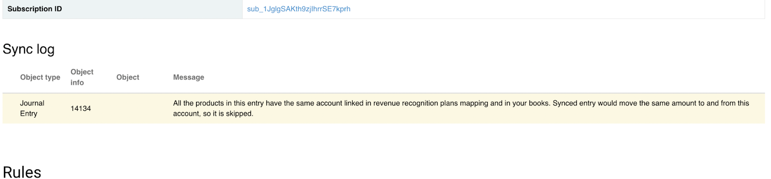Image resolution: width=771 pixels, height=179 pixels.
Task: Open the sub_1JglgSAKth9zjlhrrSE7kprh subscription link
Action: (298, 9)
